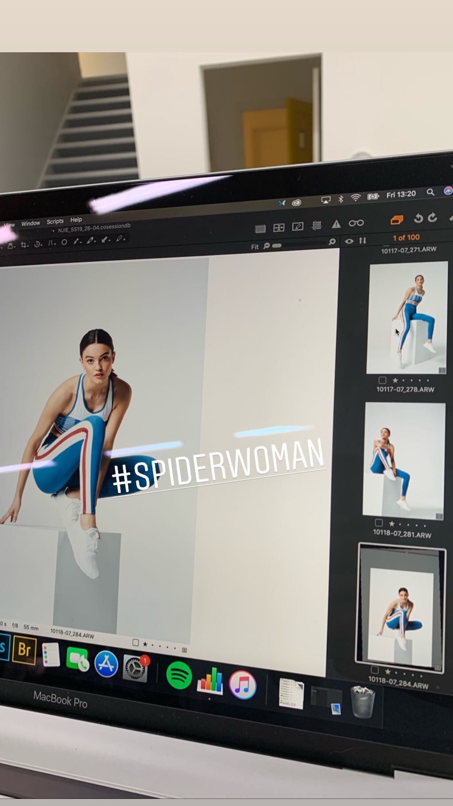Open App Store from the dock
Viewport: 453px width, 806px height.
click(x=106, y=664)
